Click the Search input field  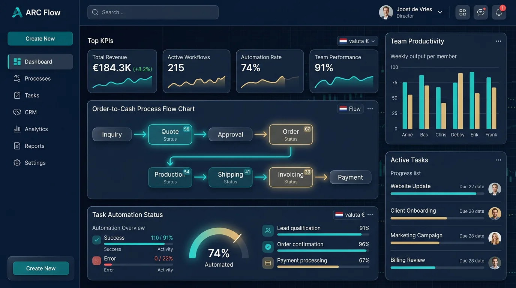pyautogui.click(x=153, y=12)
